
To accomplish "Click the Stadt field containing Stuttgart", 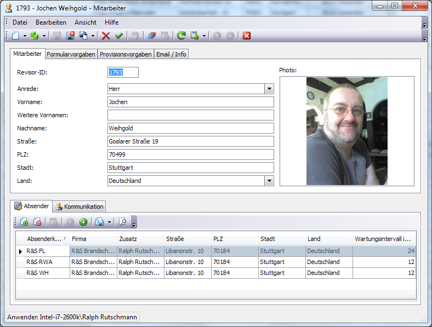I will 191,168.
